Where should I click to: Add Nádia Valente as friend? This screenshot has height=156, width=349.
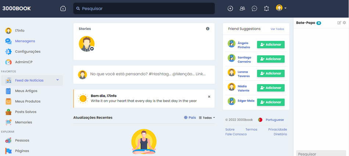click(271, 88)
